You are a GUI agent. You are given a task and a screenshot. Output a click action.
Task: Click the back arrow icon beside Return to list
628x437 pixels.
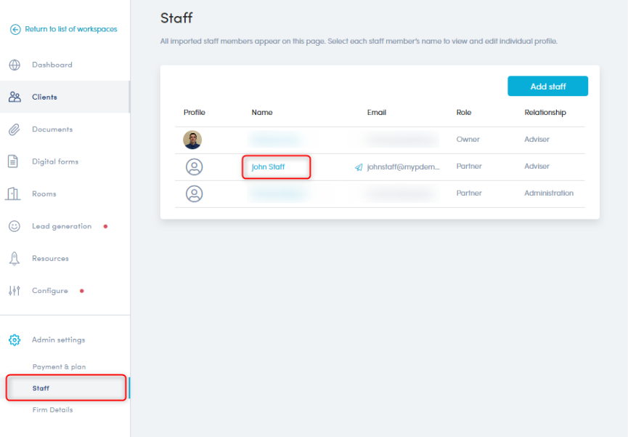15,30
